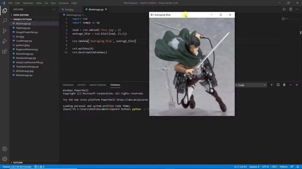Open Explorer panel ellipsis menu
Image resolution: width=302 pixels, height=169 pixels.
coord(54,9)
